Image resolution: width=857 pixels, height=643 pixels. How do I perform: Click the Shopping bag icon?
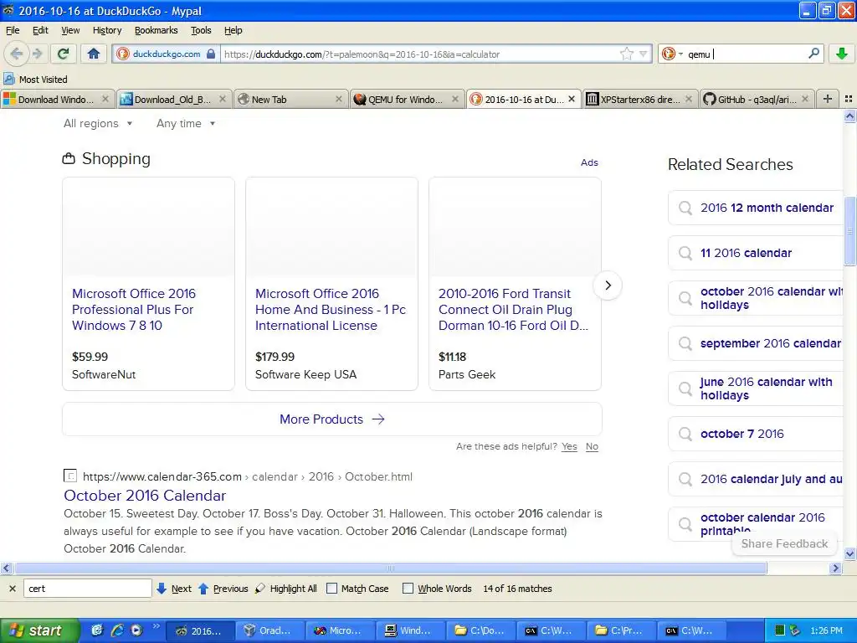(x=69, y=158)
